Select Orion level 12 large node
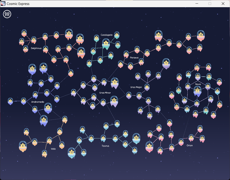This screenshot has height=180, width=230. pos(149,147)
